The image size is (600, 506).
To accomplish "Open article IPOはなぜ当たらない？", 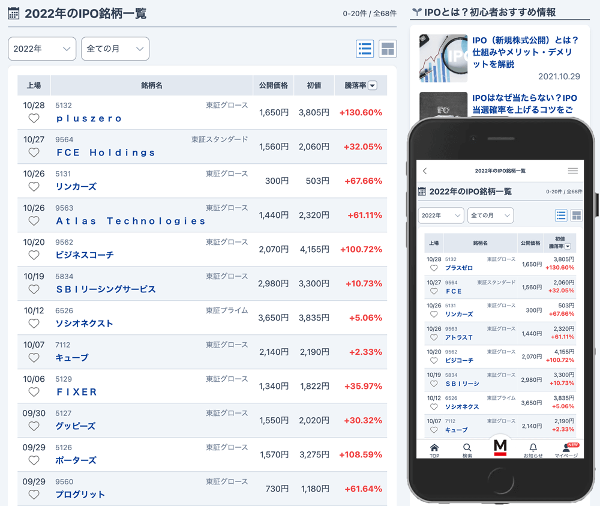I will (524, 104).
